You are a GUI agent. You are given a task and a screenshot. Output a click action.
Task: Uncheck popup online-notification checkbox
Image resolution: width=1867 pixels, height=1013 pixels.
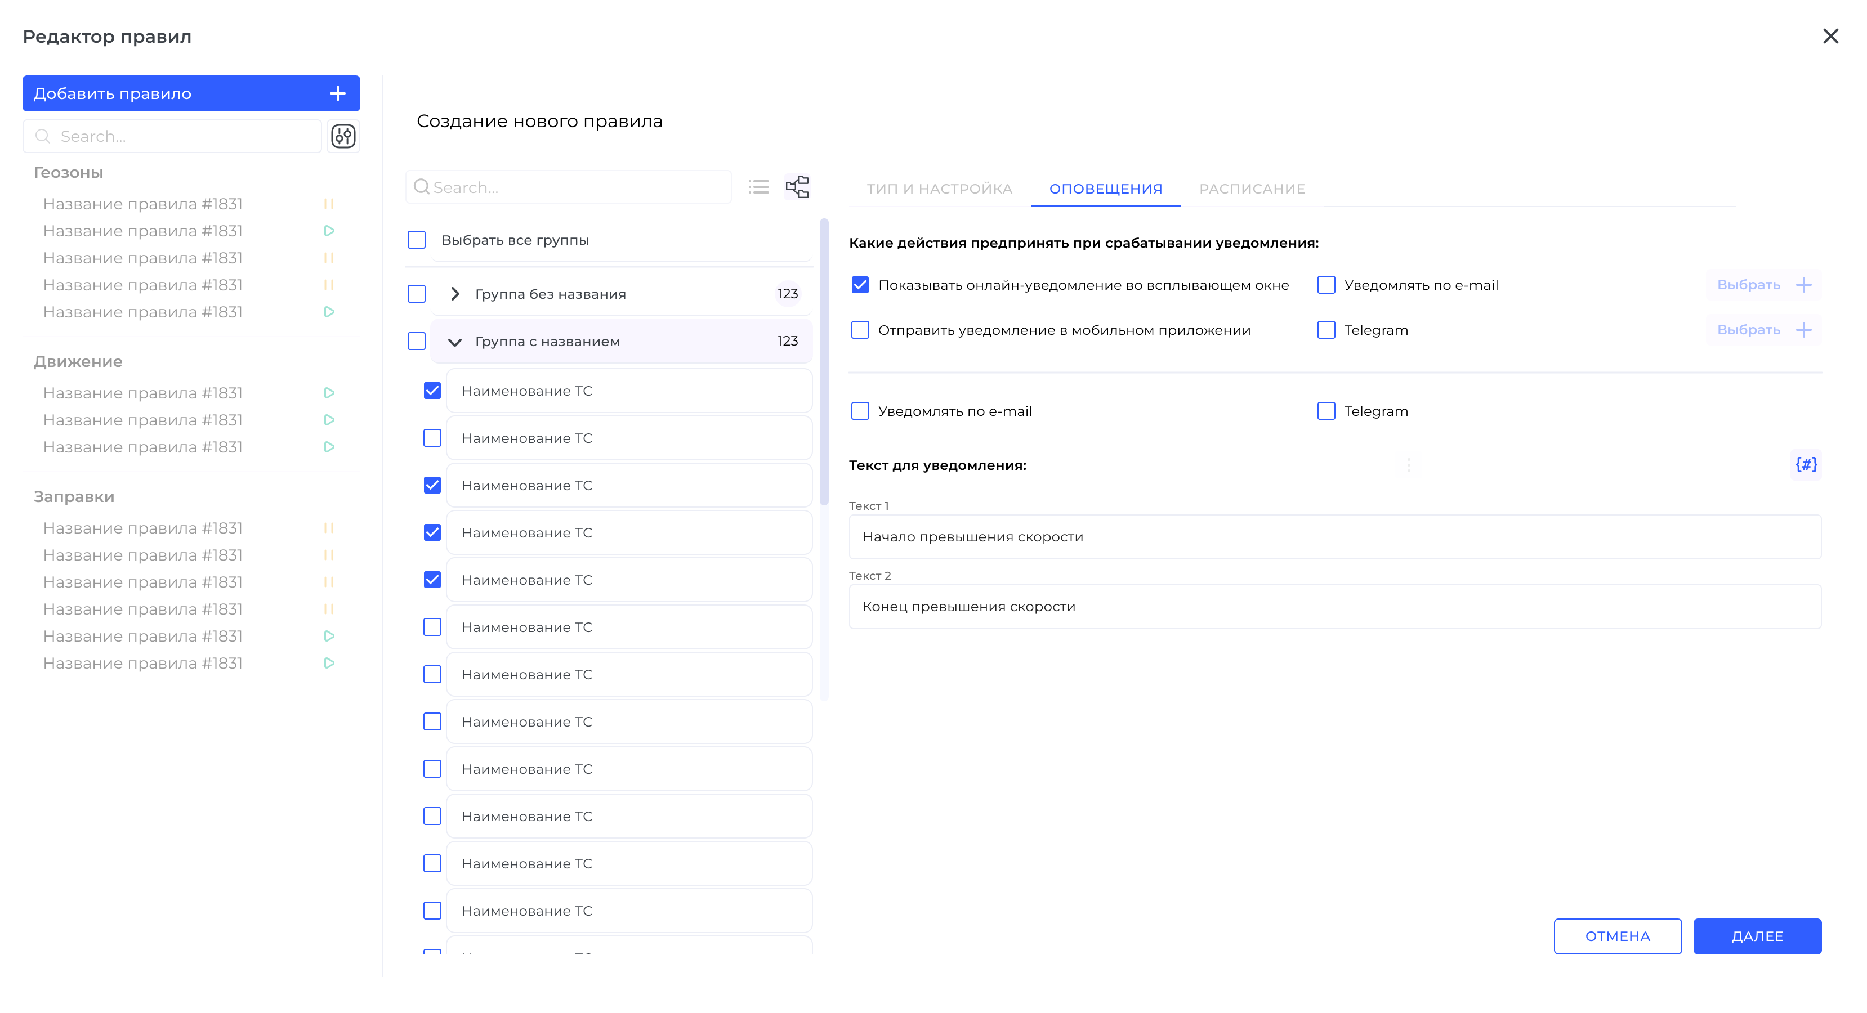860,285
